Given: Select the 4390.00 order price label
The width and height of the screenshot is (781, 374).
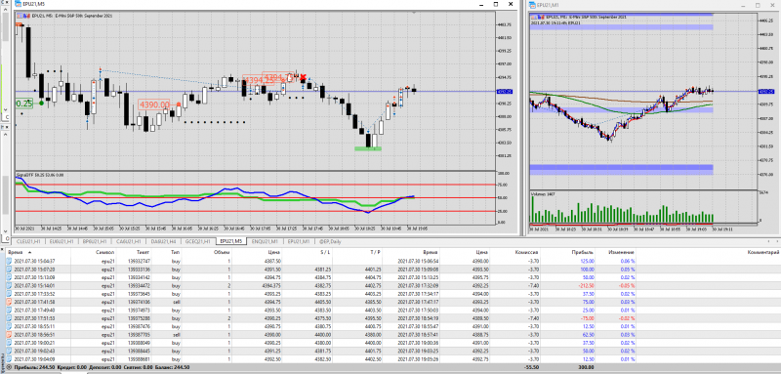Looking at the screenshot, I should click(x=154, y=104).
